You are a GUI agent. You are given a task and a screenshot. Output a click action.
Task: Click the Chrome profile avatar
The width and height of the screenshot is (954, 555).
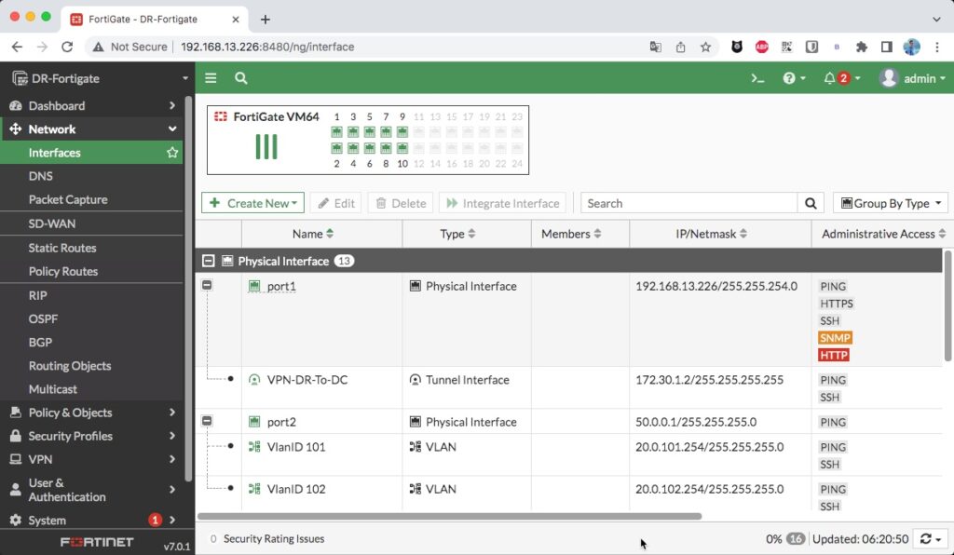tap(911, 47)
